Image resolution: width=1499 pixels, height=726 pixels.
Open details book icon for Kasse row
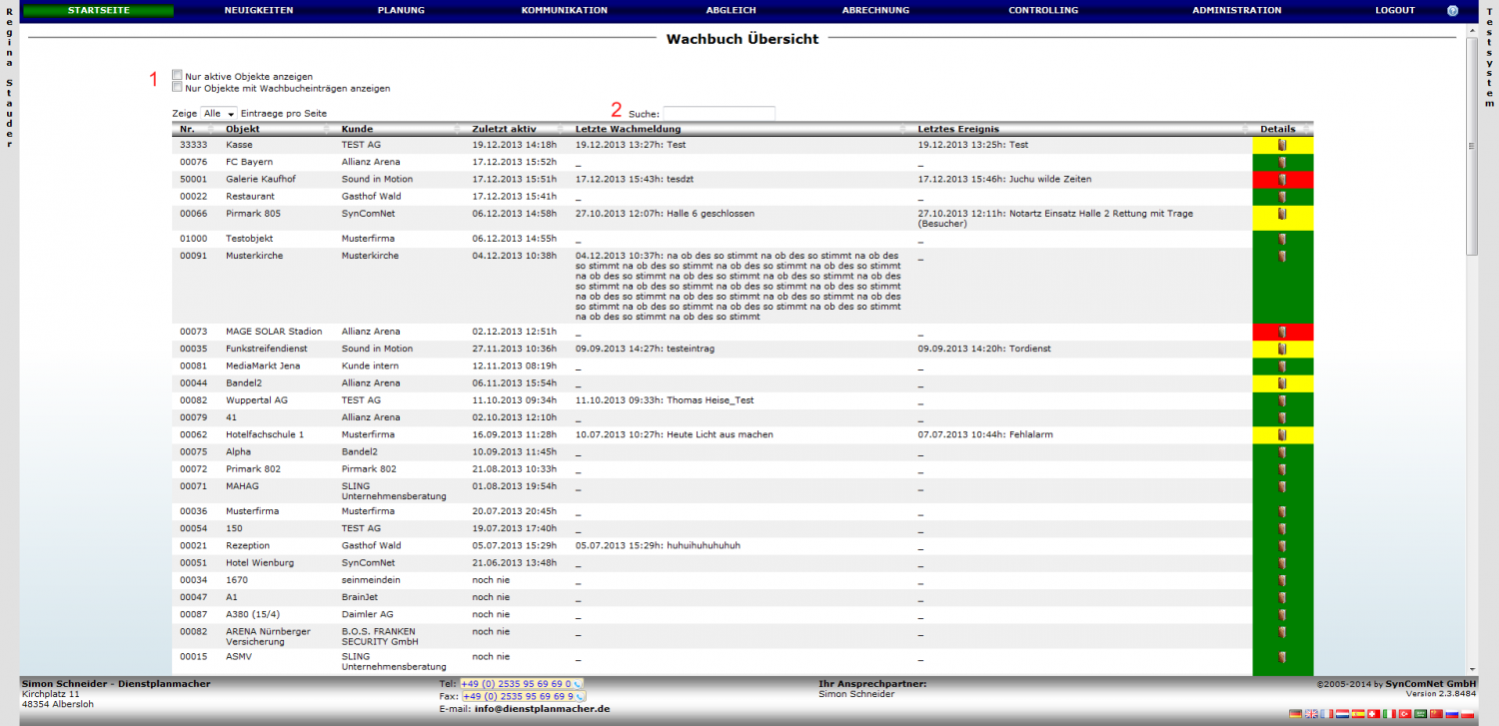pyautogui.click(x=1282, y=146)
